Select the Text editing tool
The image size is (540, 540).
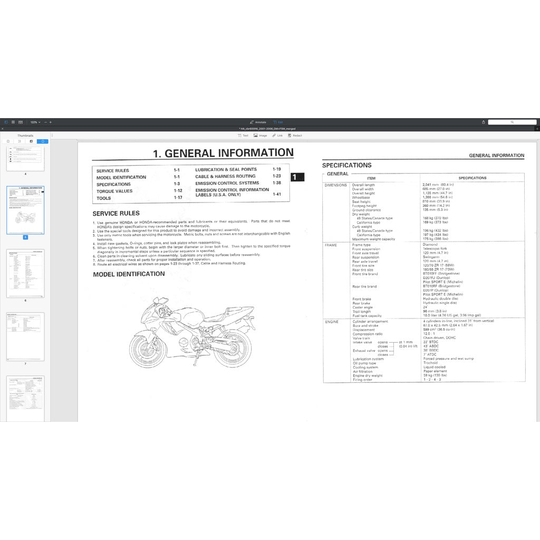(243, 136)
